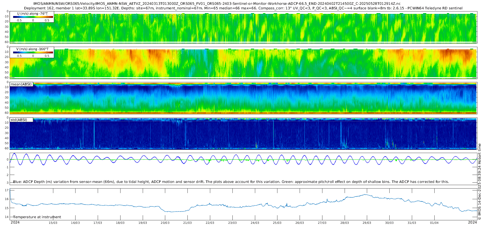Image resolution: width=482 pixels, height=227 pixels.
Task: Click the 15/03 date tick label
Action: click(x=53, y=223)
